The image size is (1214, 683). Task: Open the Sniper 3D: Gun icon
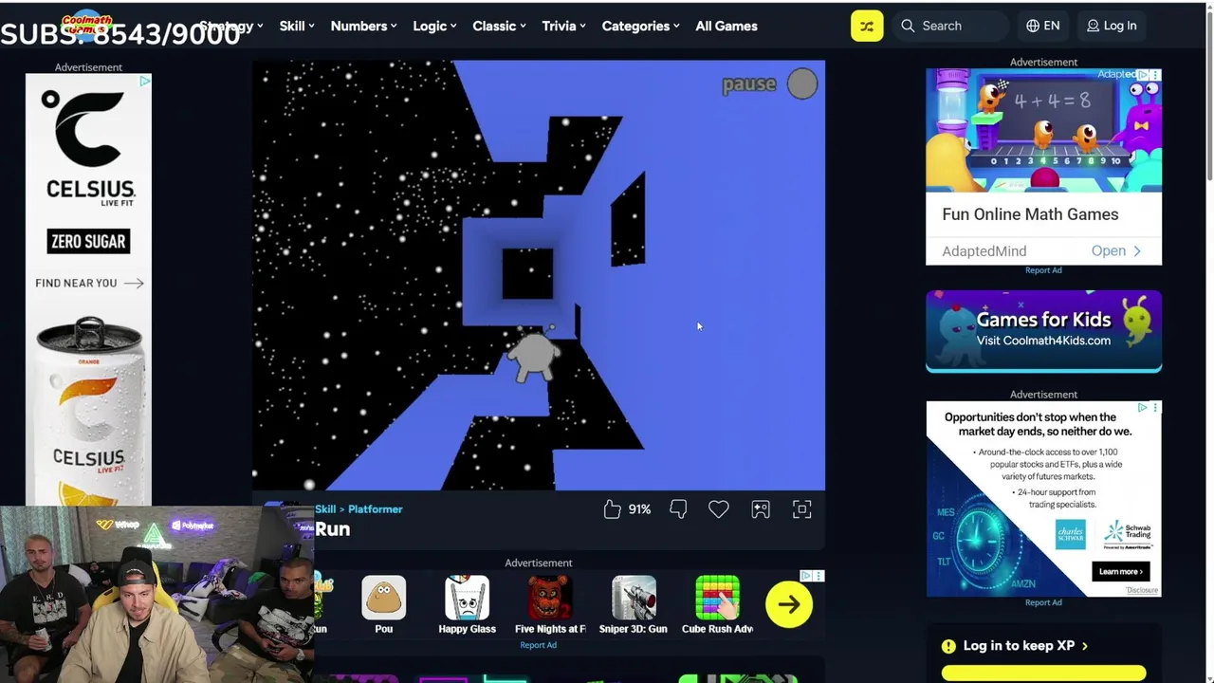(x=634, y=599)
